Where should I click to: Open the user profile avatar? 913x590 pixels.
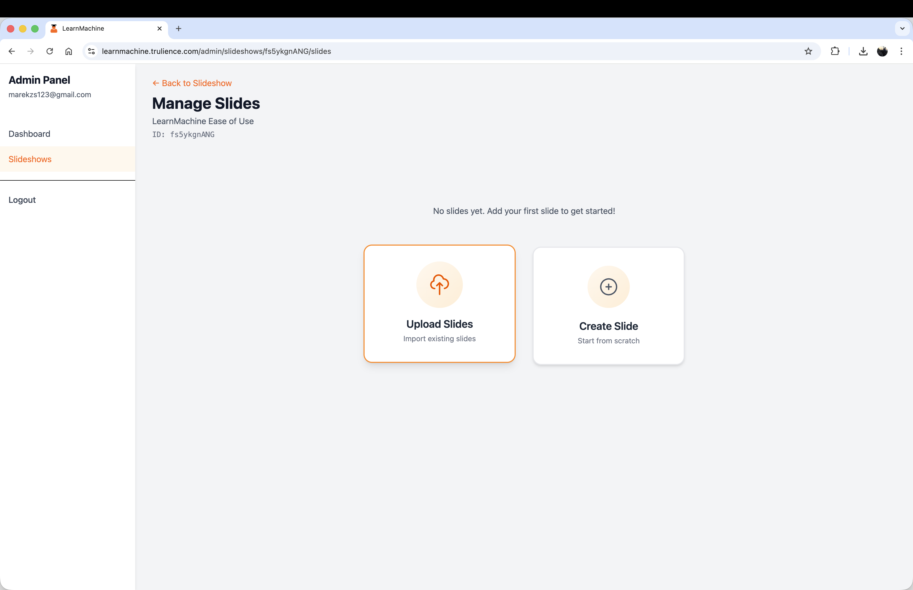pyautogui.click(x=882, y=51)
